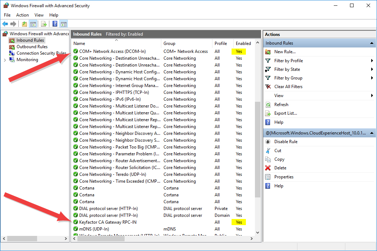Image resolution: width=377 pixels, height=251 pixels.
Task: Click the Monitoring tree icon
Action: tap(12, 59)
